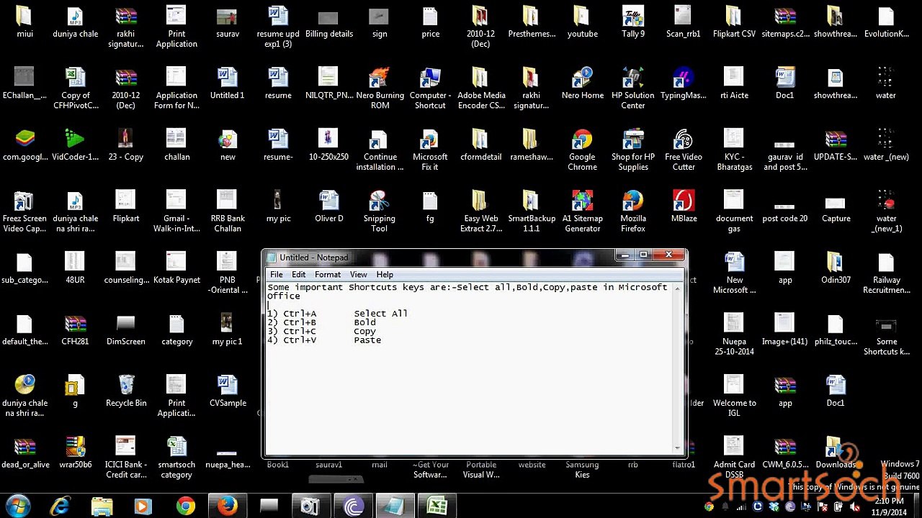Screen dimensions: 922x518
Task: Select the CVSample Word document icon
Action: (228, 391)
